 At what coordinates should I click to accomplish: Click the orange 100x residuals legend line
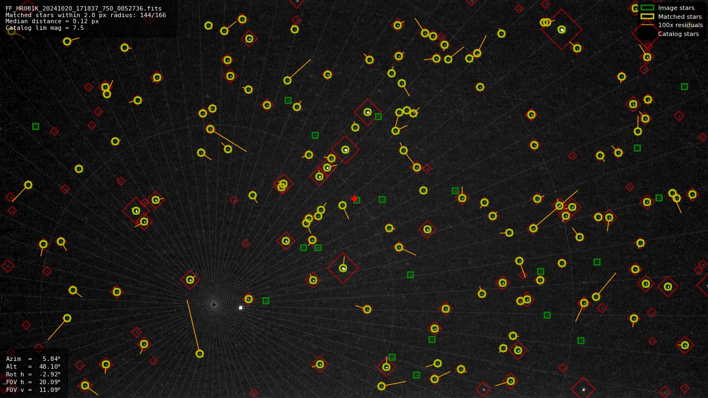coord(647,25)
